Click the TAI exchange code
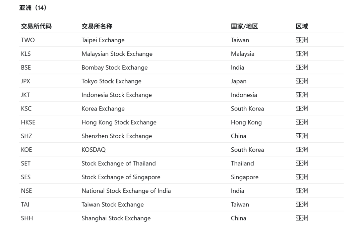Image resolution: width=362 pixels, height=232 pixels. [25, 204]
